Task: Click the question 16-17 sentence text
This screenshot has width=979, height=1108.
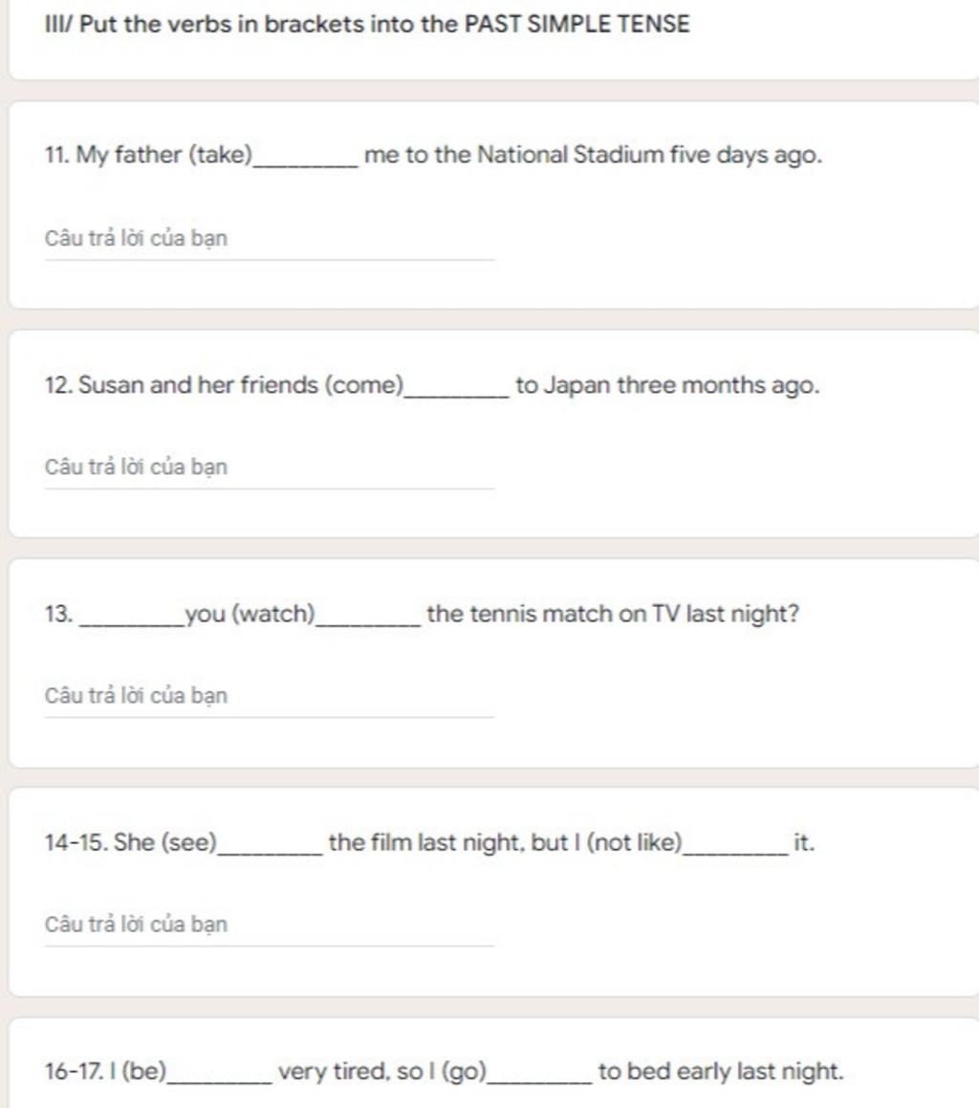Action: 444,1072
